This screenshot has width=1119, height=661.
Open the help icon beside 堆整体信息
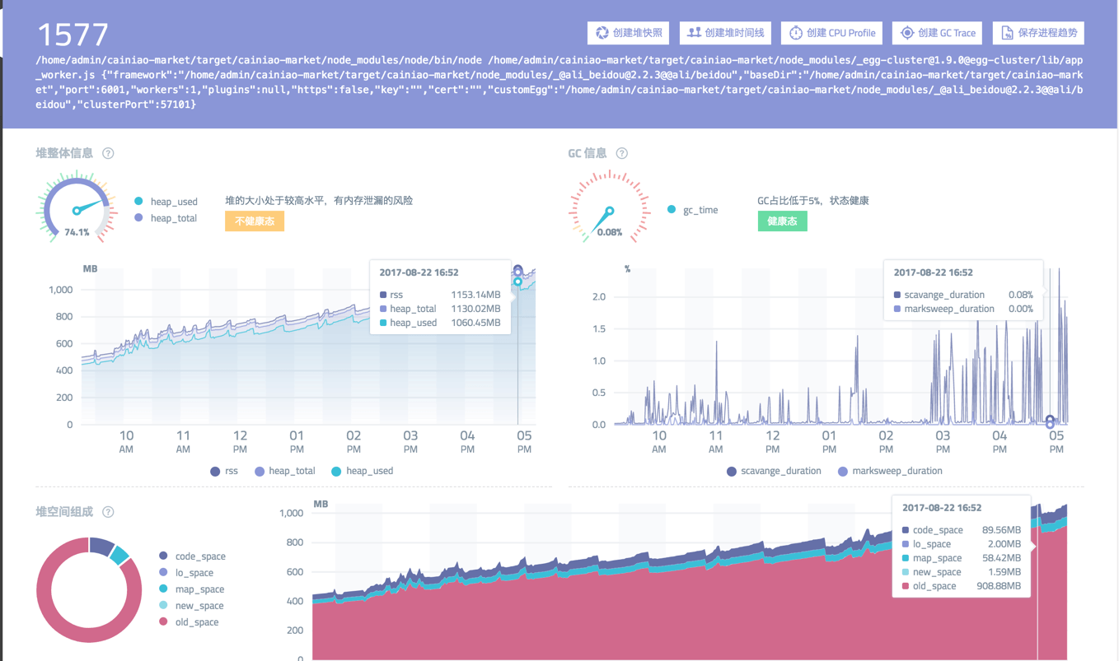pyautogui.click(x=108, y=153)
